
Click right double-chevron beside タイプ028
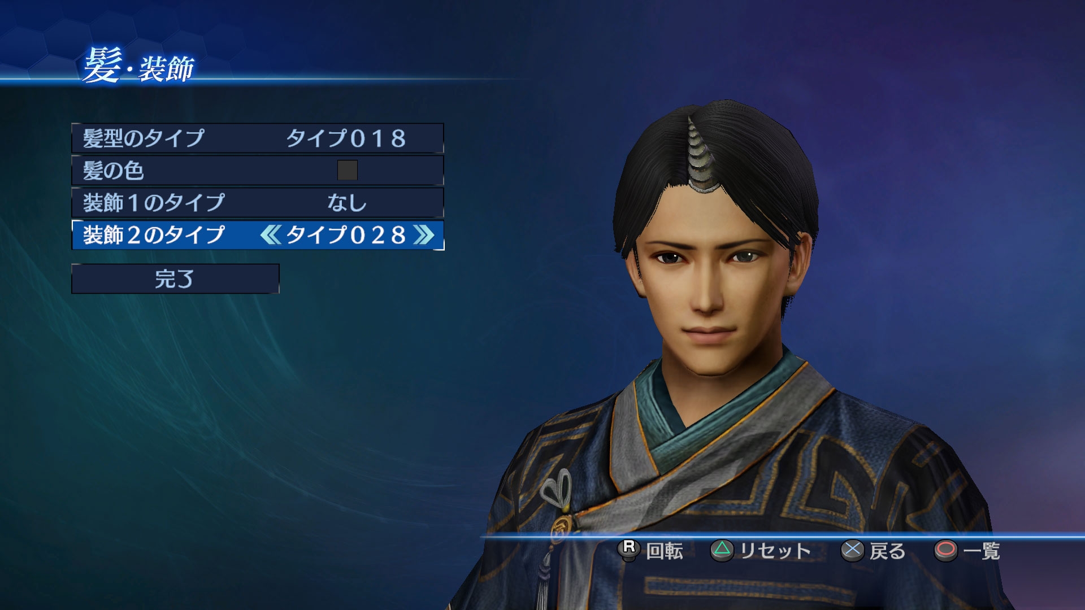coord(424,234)
